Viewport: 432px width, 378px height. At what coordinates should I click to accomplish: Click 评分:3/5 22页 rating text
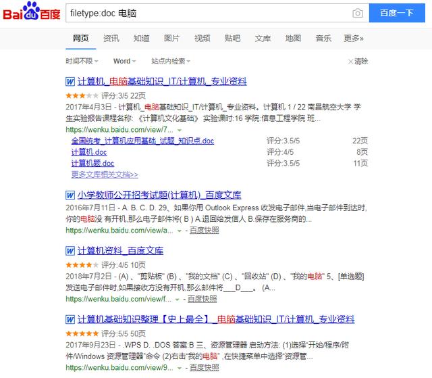coord(124,96)
